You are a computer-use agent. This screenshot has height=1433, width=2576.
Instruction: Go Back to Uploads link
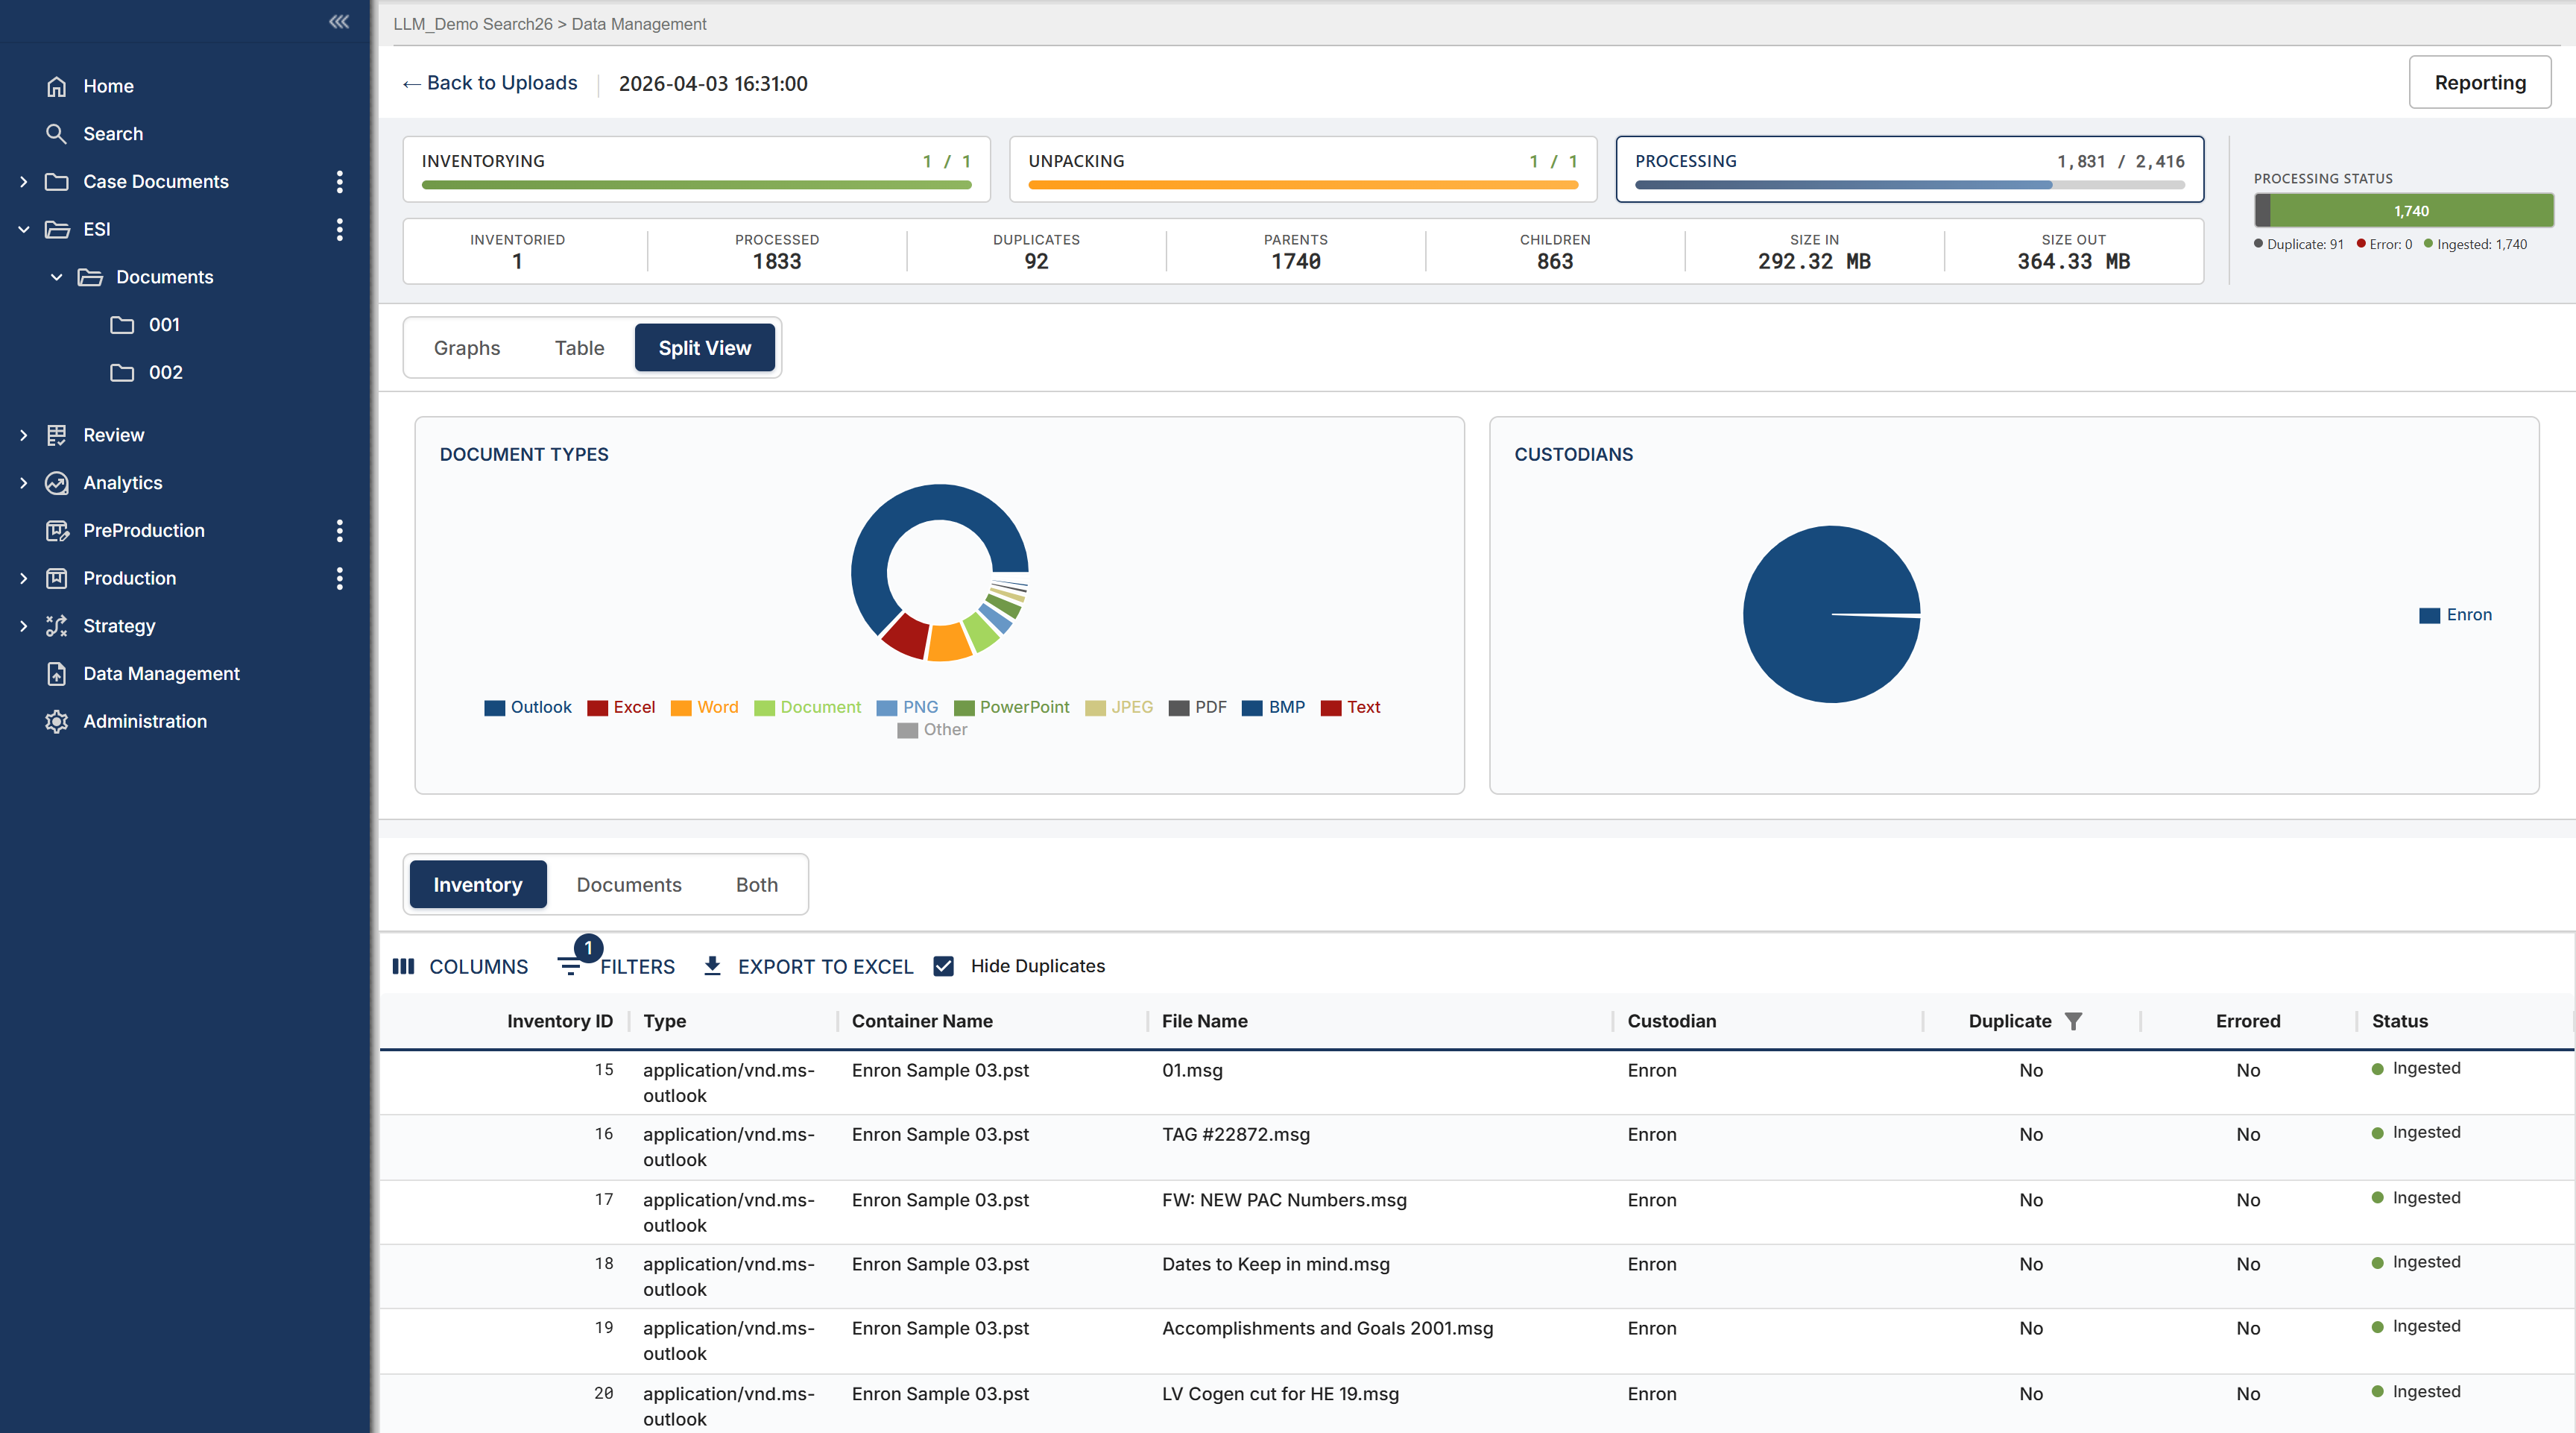(490, 83)
